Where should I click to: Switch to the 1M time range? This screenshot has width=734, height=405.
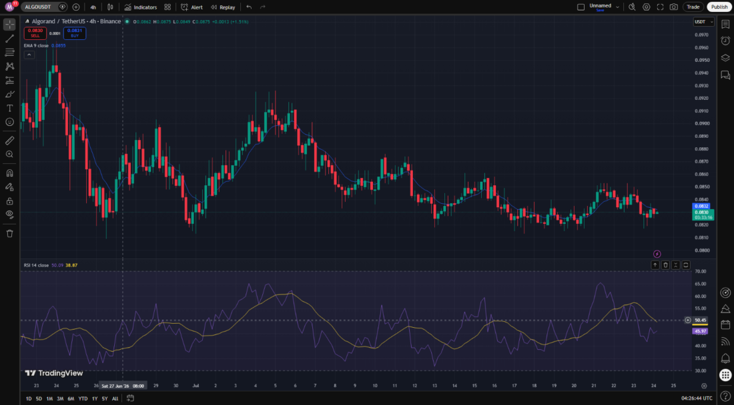tap(49, 398)
